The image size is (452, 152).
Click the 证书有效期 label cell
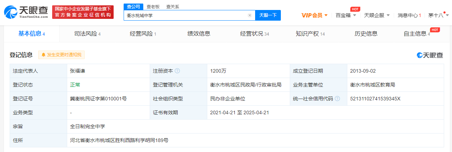[178, 112]
